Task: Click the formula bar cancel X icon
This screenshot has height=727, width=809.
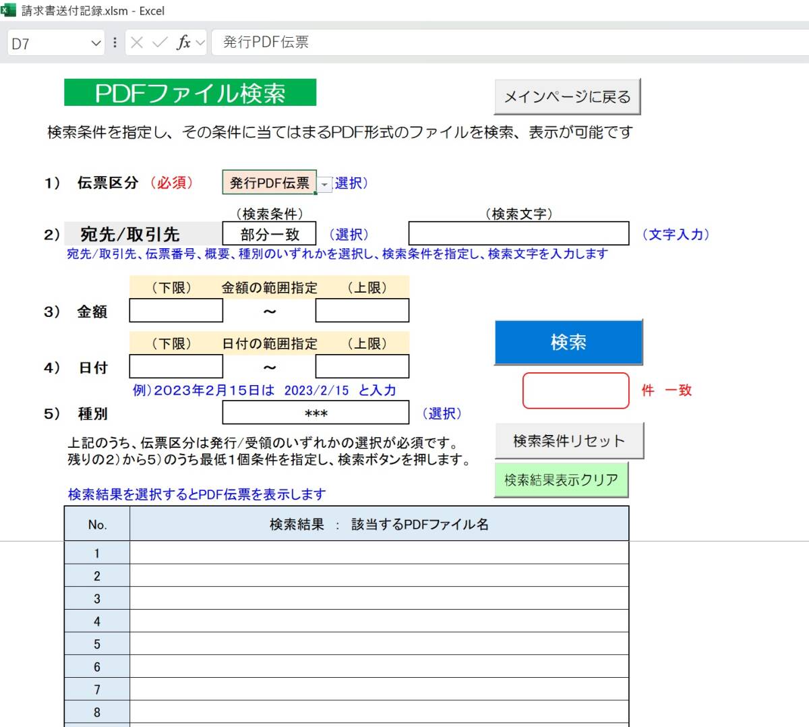Action: (137, 43)
